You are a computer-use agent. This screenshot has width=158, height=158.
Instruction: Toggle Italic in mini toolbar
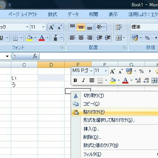pyautogui.click(x=83, y=80)
